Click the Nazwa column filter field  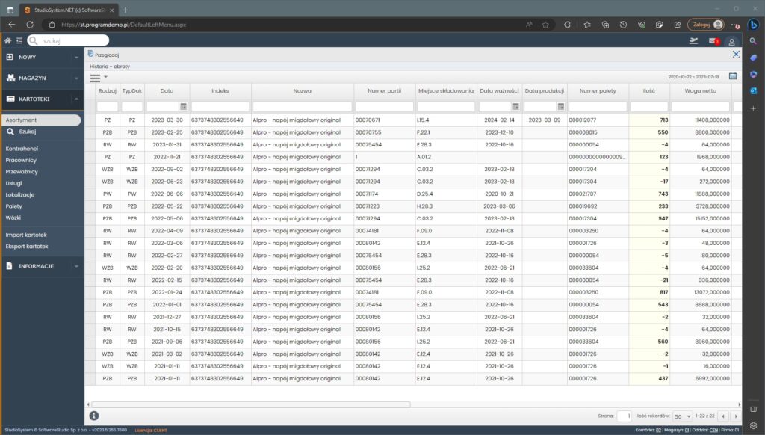[x=302, y=107]
